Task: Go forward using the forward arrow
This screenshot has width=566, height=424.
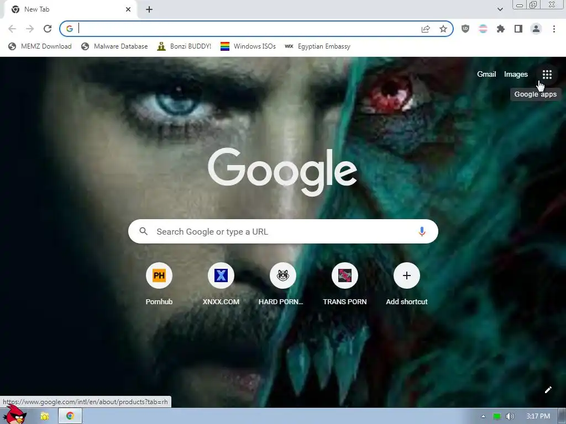Action: point(30,29)
